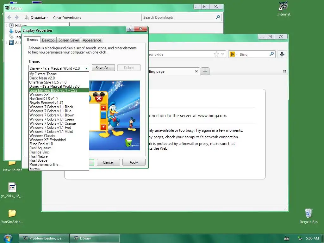Select Windows 7 Colors v1.1 Red
Image resolution: width=324 pixels, height=243 pixels.
pos(59,128)
